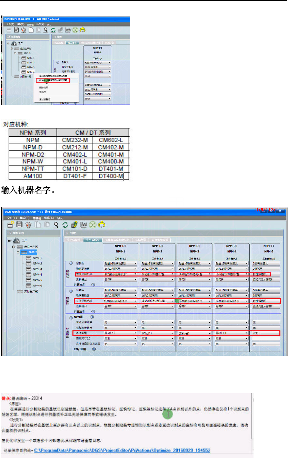Click the yellow gripper icon in the NPM-6 window
Screen dimensions: 288x458
coord(102,224)
